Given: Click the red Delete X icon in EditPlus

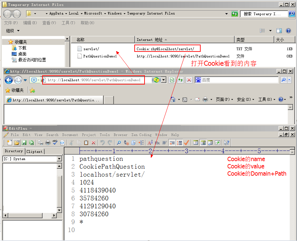Looking at the screenshot, I should tap(93, 143).
